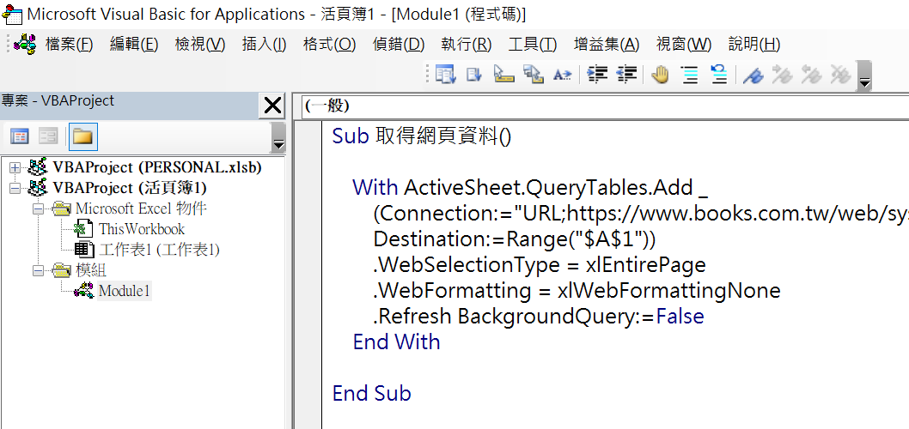909x429 pixels.
Task: Click the List Constants toolbar icon
Action: coord(475,74)
